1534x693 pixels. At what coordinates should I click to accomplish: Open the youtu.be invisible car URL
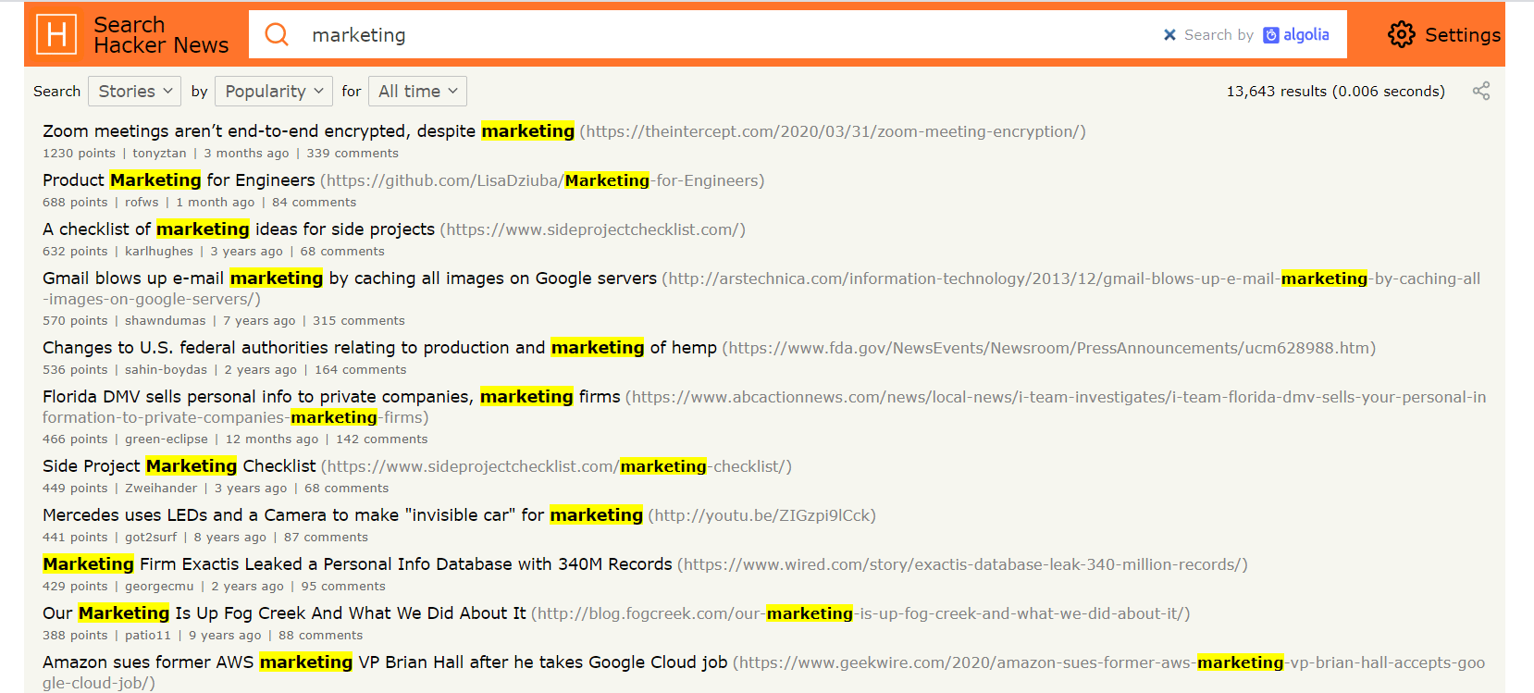pos(761,515)
